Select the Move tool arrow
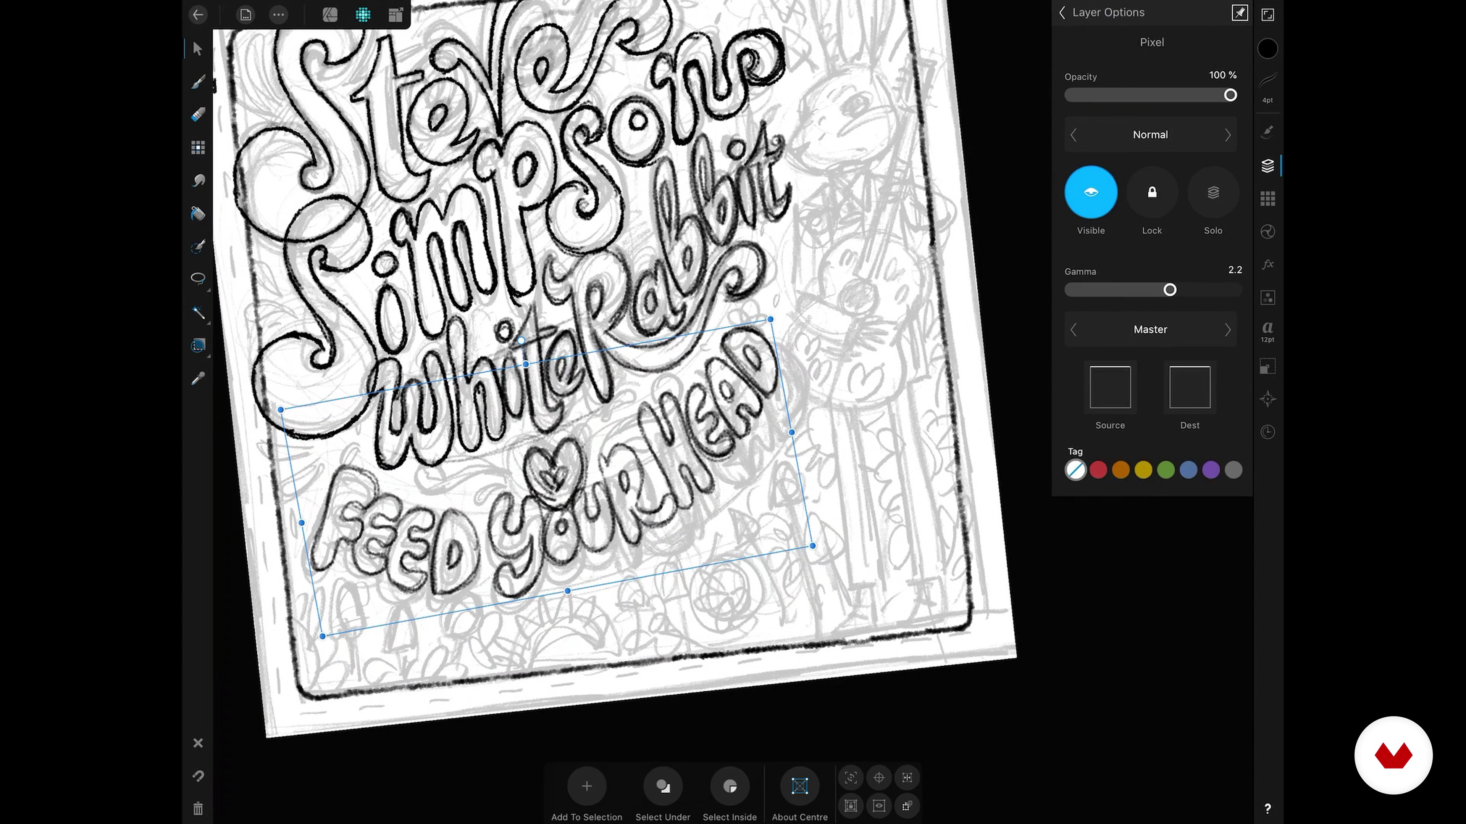 197,49
